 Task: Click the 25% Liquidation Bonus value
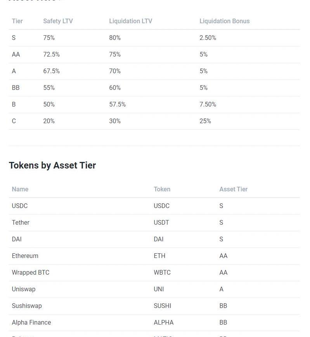pos(205,121)
